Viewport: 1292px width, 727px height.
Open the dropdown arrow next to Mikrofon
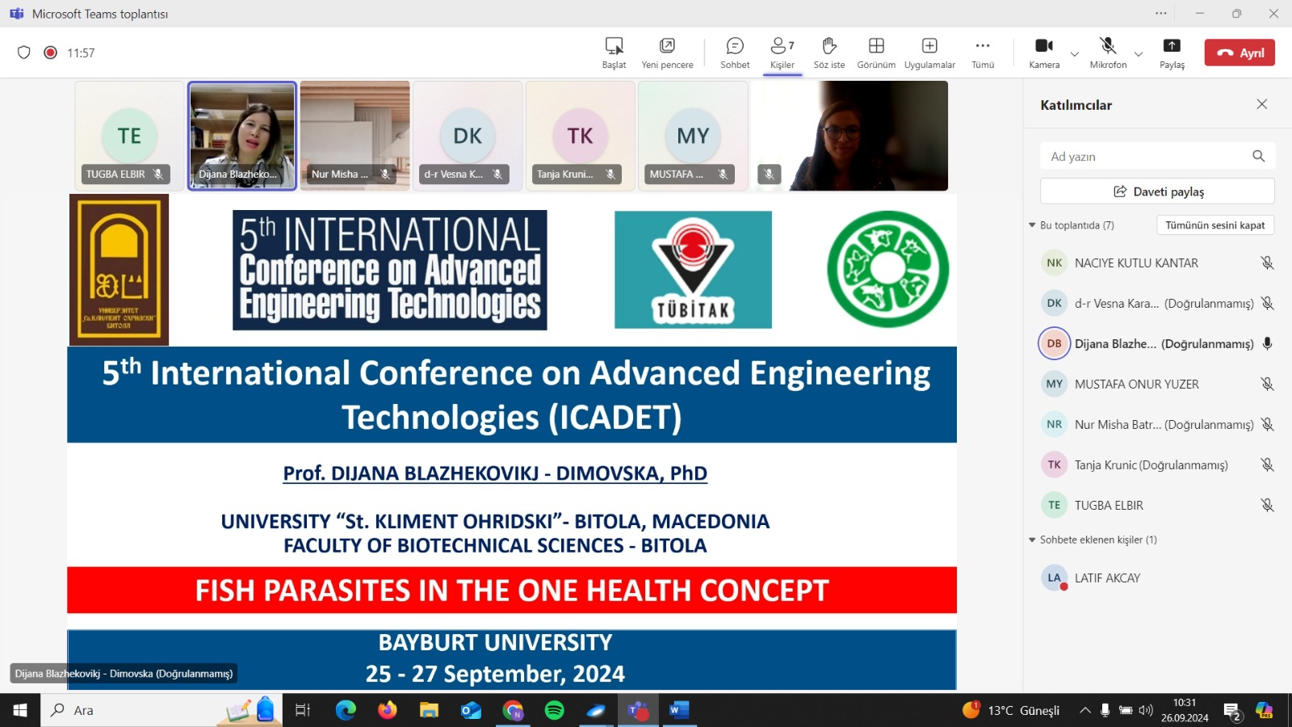point(1138,54)
